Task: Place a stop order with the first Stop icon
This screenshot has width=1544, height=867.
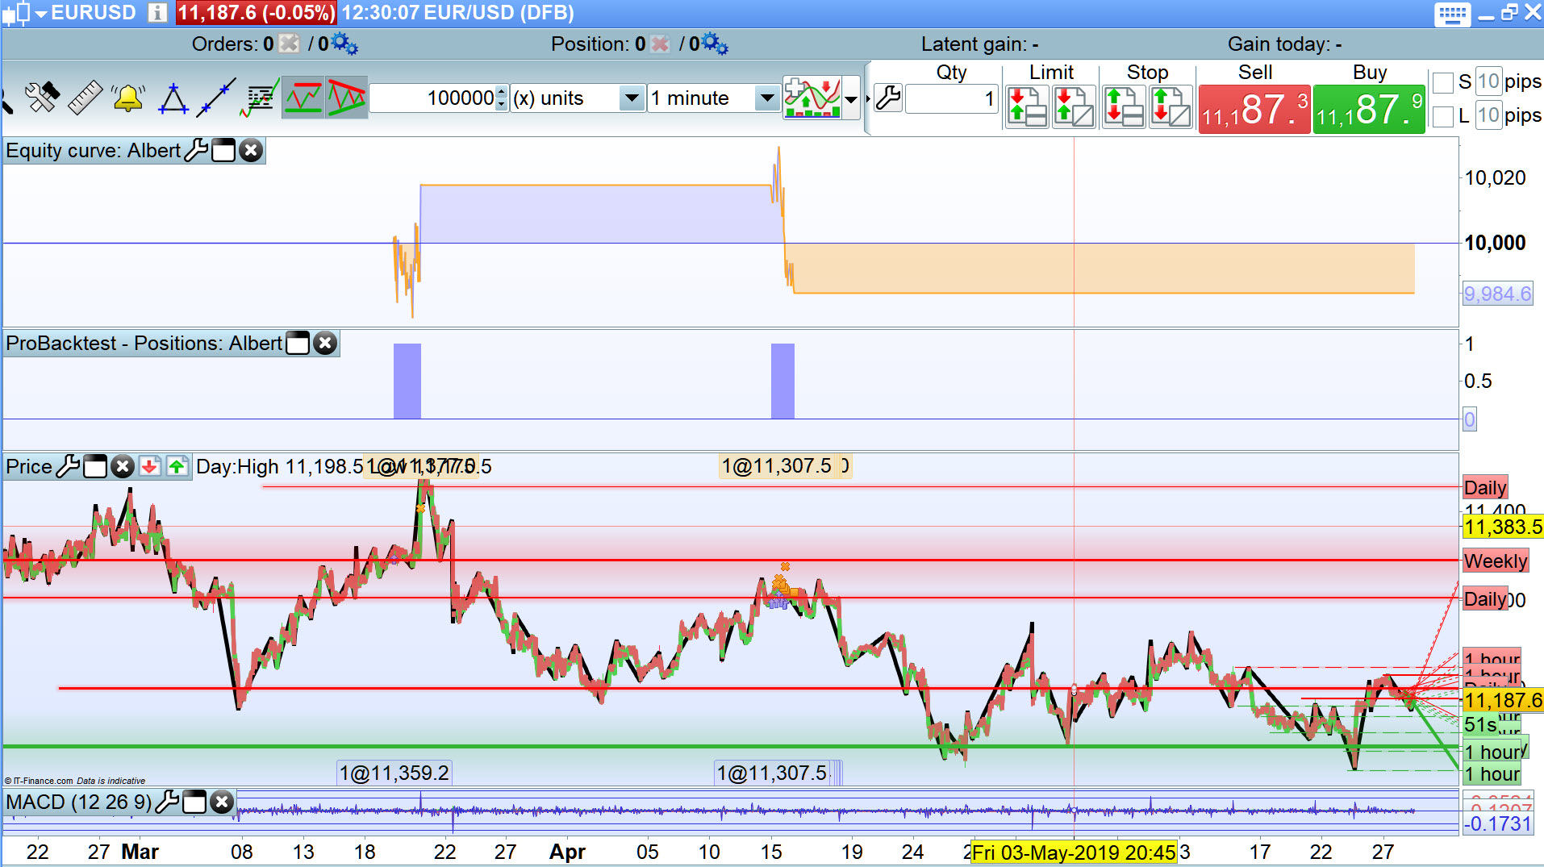Action: click(1123, 106)
